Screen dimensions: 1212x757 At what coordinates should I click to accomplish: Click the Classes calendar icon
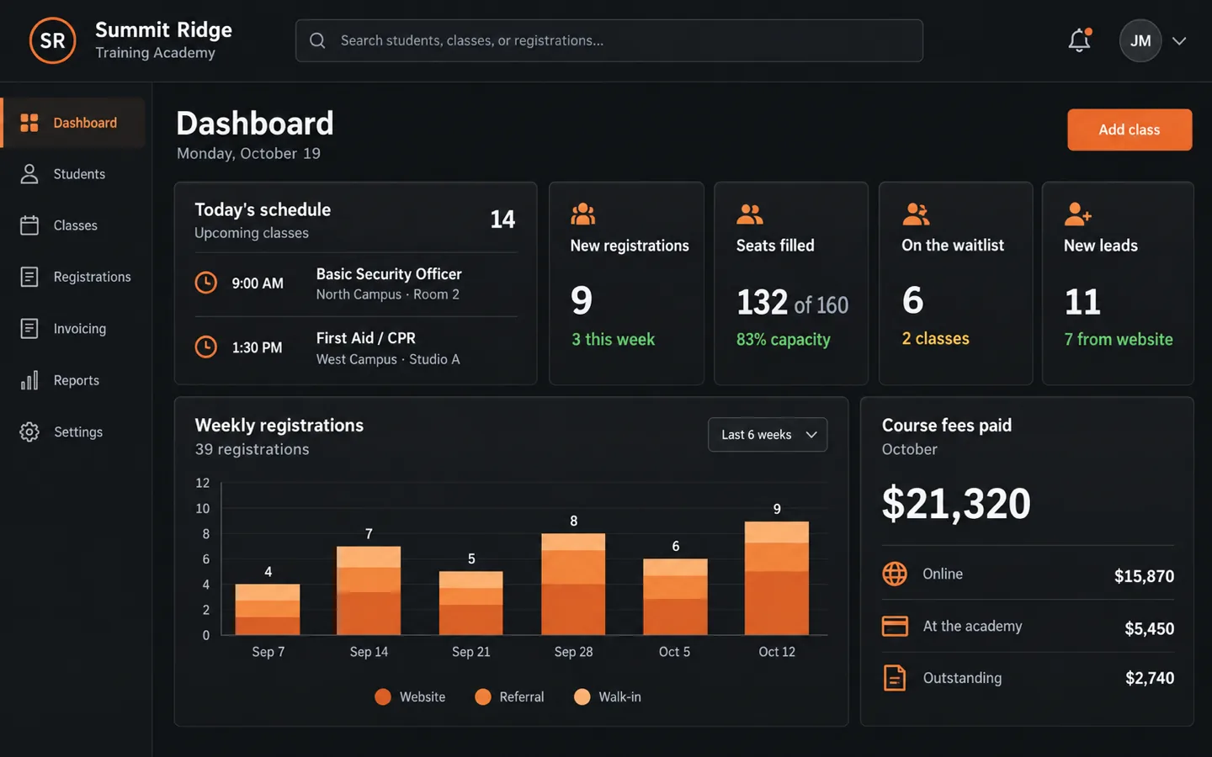(29, 225)
